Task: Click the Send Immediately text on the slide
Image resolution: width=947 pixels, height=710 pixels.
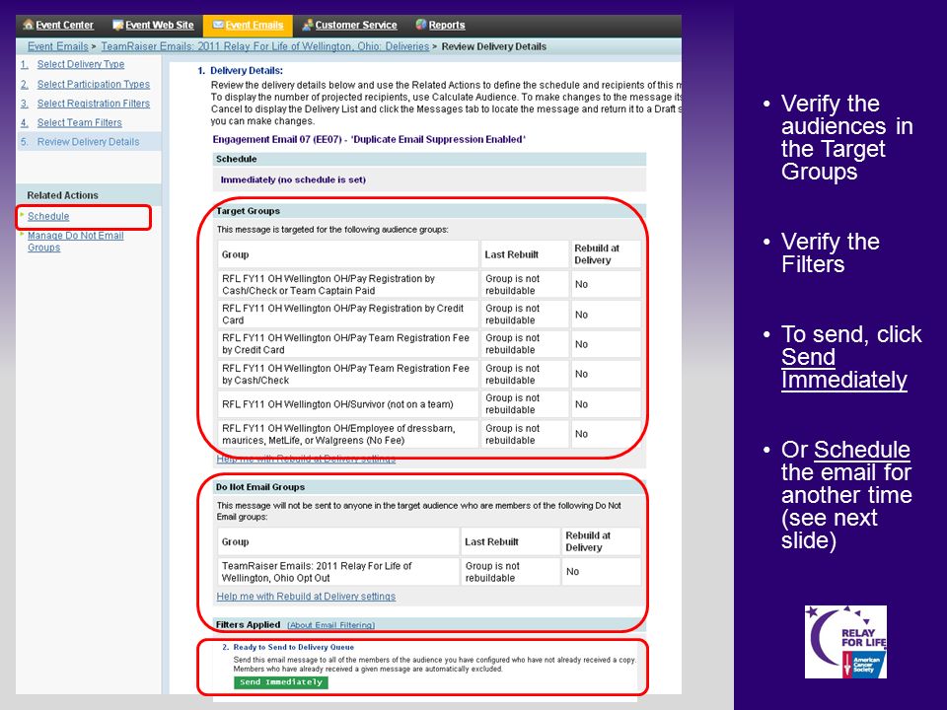Action: [x=843, y=368]
